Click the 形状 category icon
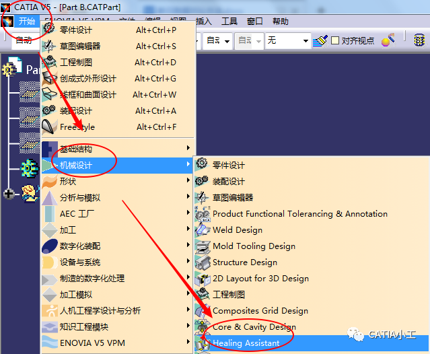Viewport: 430px width, 354px height. [50, 181]
